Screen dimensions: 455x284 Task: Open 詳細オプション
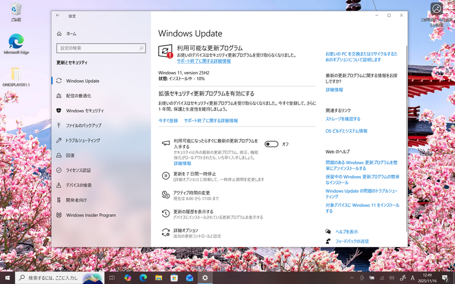coord(186,231)
